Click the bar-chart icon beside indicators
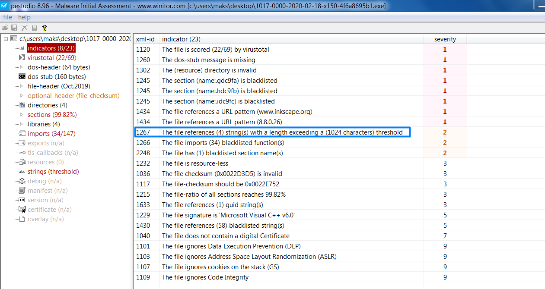545x289 pixels. point(22,48)
